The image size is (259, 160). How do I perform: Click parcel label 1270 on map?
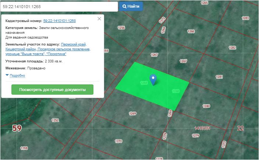pos(118,141)
